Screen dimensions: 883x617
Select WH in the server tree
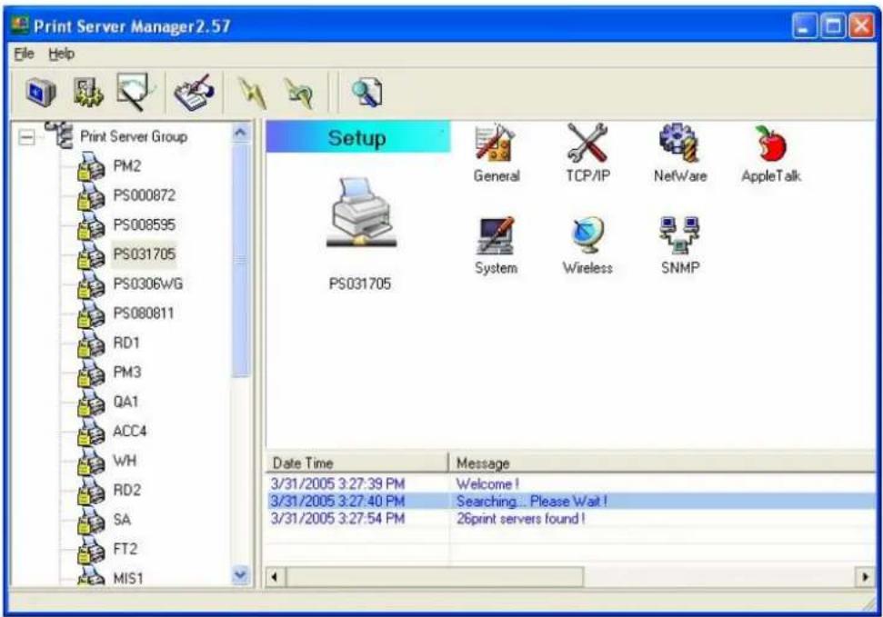(x=125, y=461)
